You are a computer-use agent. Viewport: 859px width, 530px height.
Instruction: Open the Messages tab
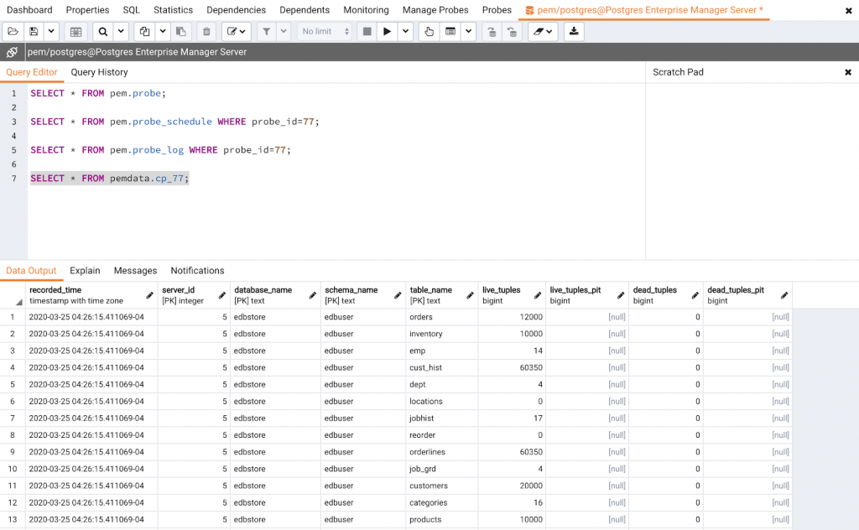[x=135, y=271]
